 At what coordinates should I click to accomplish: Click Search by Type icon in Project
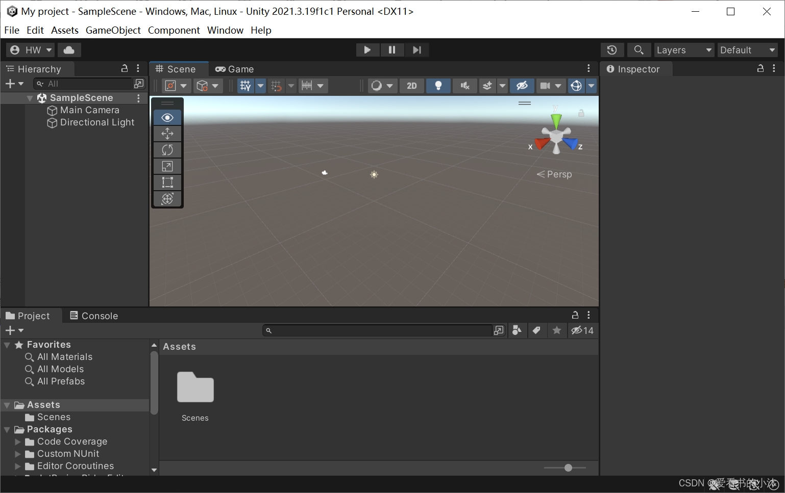pyautogui.click(x=517, y=330)
